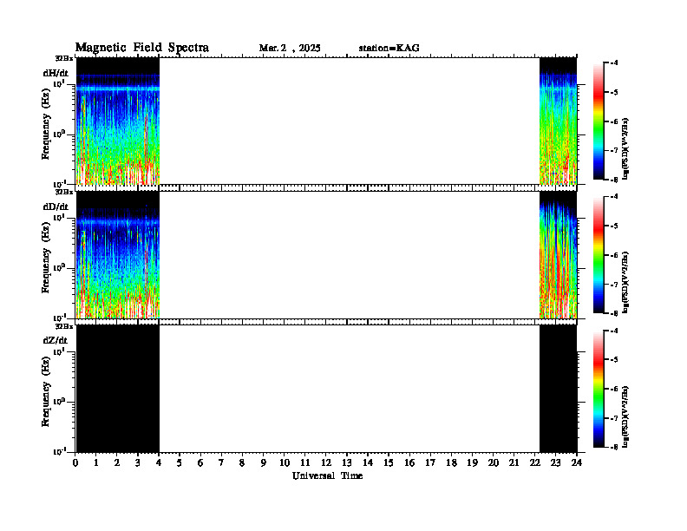Click the dH/dt spectrogram data after 22 UT
The image size is (687, 531).
click(x=558, y=121)
